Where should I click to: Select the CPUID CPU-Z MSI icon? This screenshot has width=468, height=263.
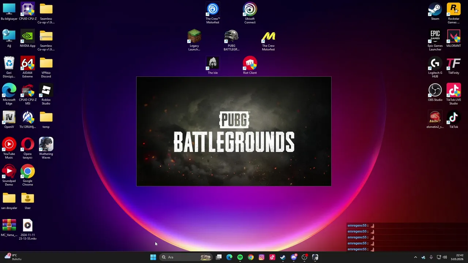[28, 94]
